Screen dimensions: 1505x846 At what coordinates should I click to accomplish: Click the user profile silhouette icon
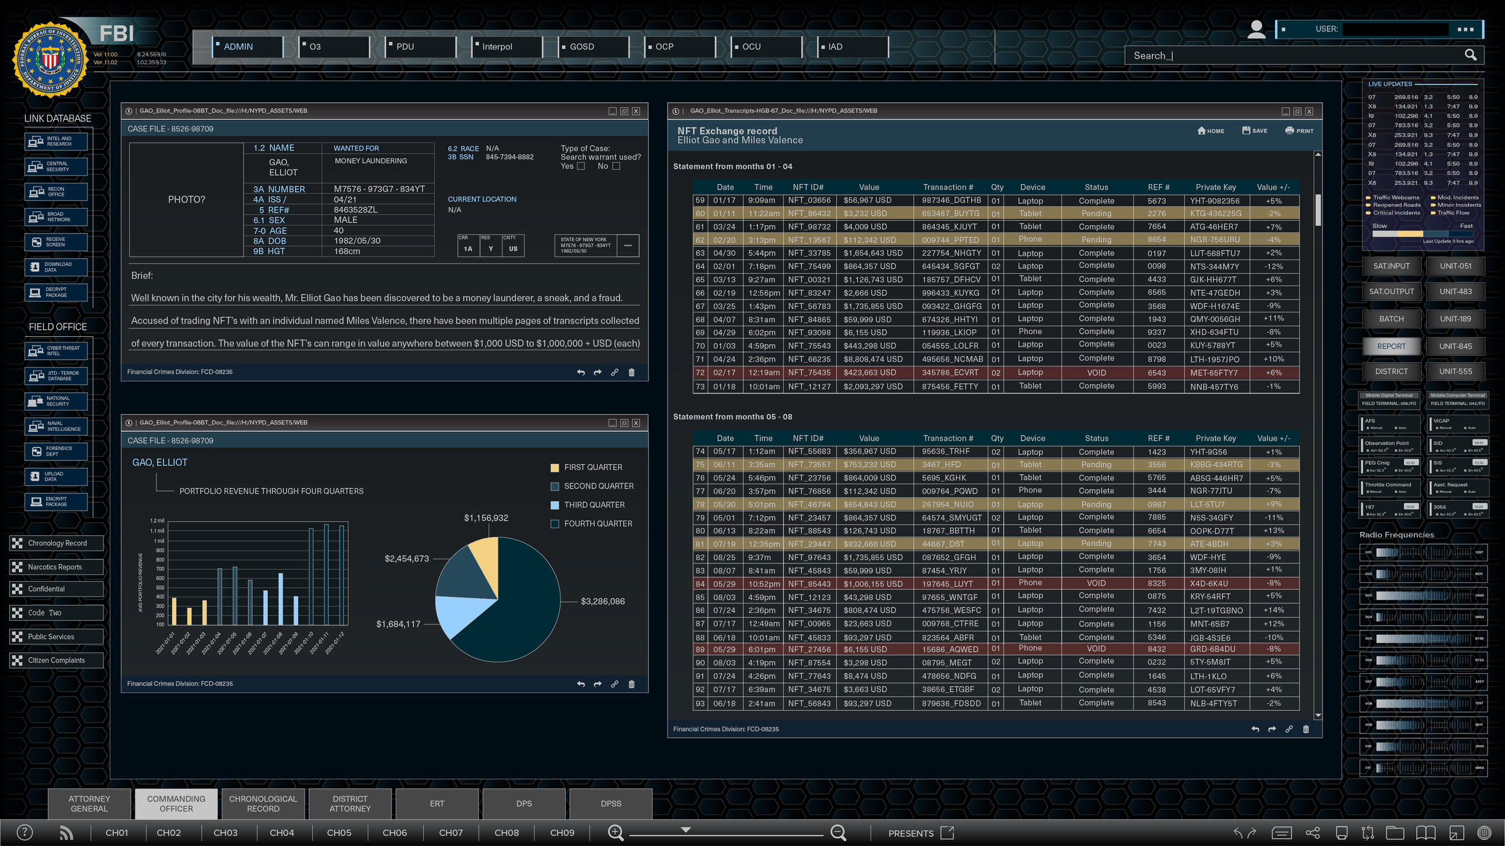tap(1256, 29)
